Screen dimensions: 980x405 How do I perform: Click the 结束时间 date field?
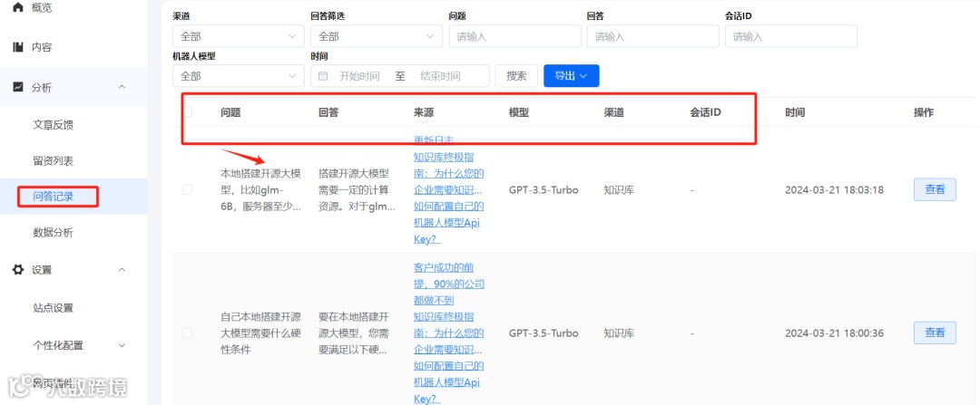440,76
